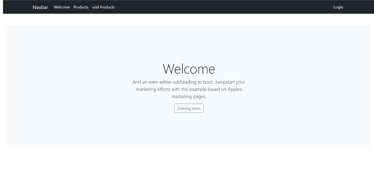This screenshot has width=374, height=188.
Task: Open the Welcome nav item
Action: tap(61, 7)
